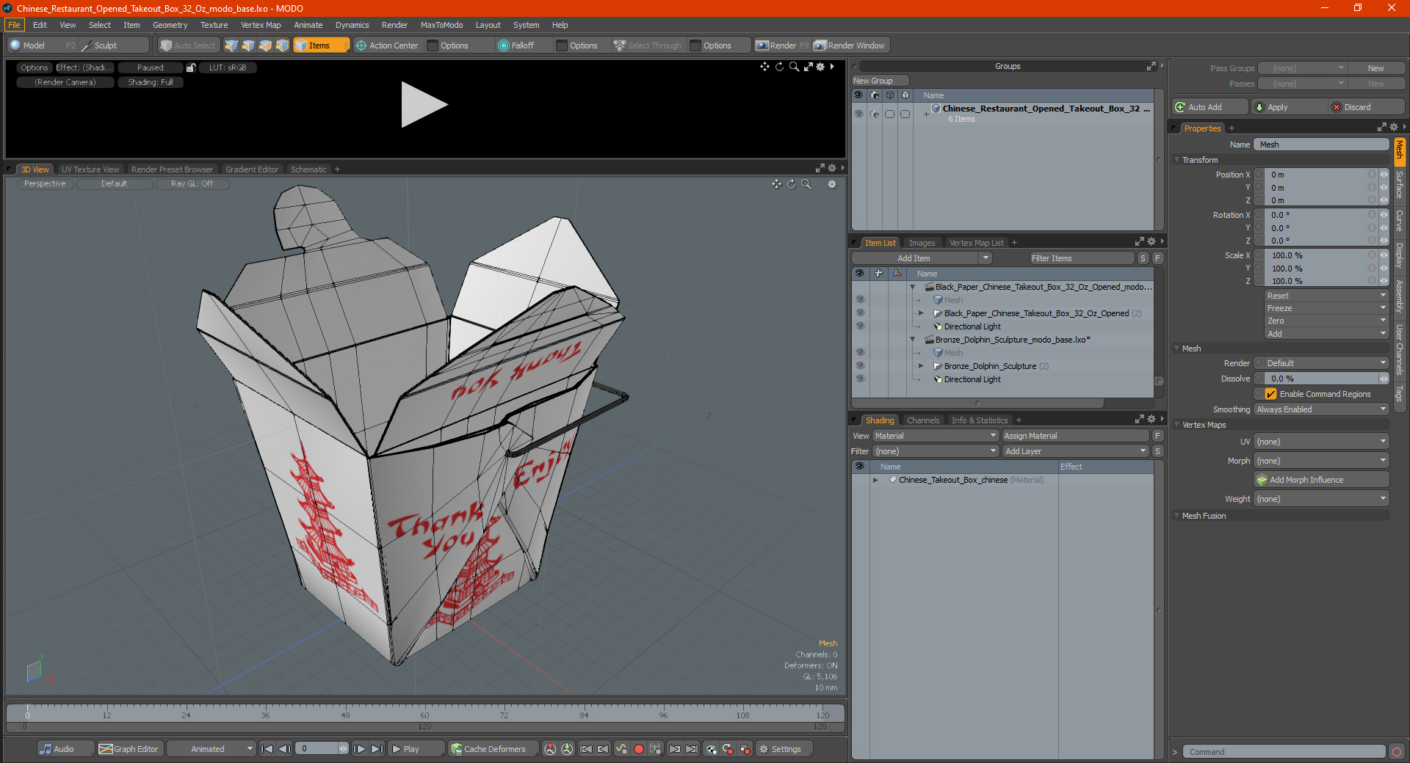Play the animation

point(416,749)
